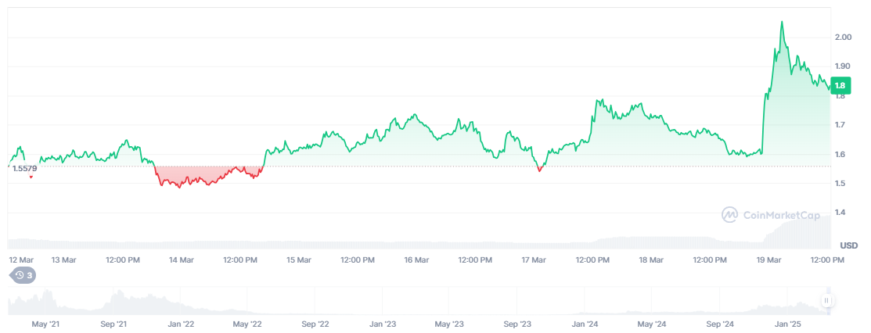Click the 2.00 price axis label

click(844, 38)
